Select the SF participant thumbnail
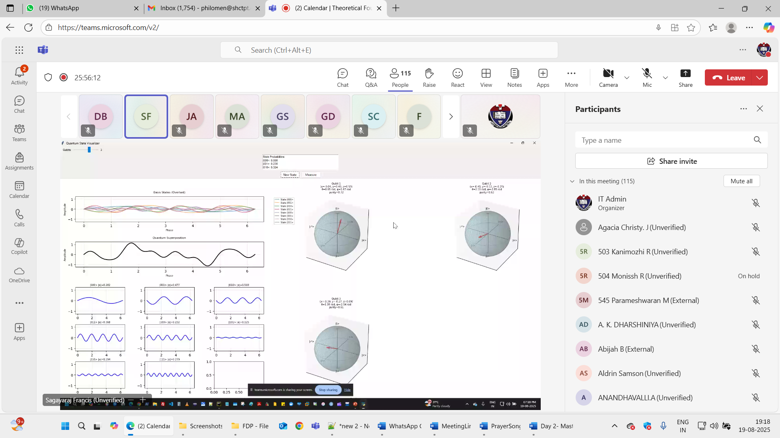 (146, 116)
